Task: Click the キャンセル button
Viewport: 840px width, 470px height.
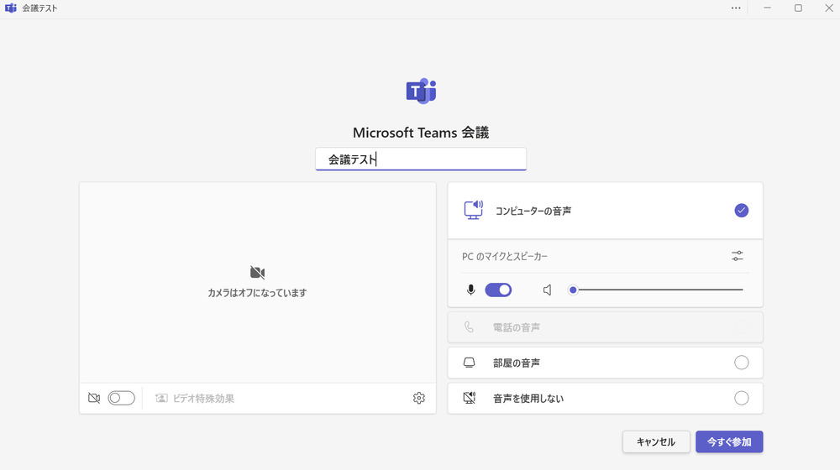Action: pyautogui.click(x=656, y=442)
